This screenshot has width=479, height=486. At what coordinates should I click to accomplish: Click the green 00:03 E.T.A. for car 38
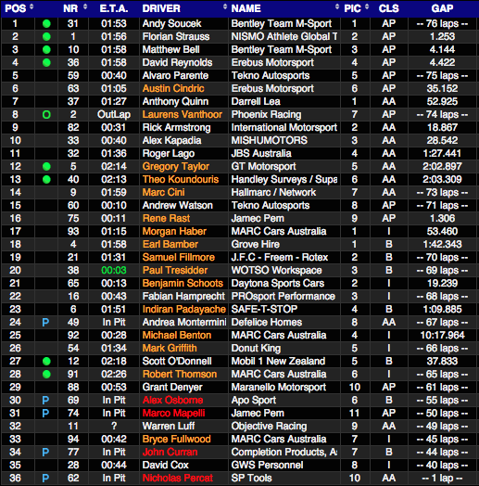[114, 270]
